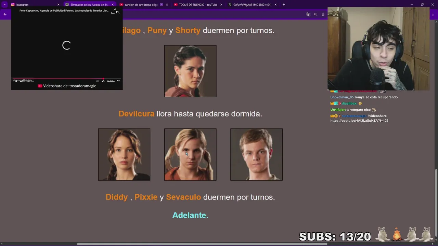
Task: Click the audio-playing indicator on cancion de saw tab
Action: (x=162, y=5)
